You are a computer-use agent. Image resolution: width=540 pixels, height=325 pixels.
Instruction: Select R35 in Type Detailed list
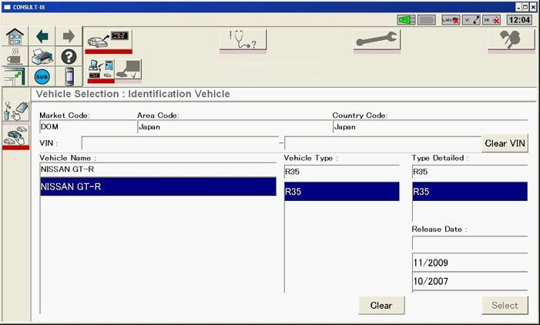click(x=469, y=192)
